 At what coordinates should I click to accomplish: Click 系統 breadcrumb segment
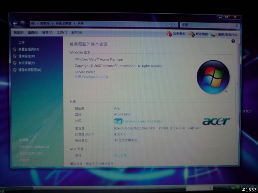[x=81, y=23]
